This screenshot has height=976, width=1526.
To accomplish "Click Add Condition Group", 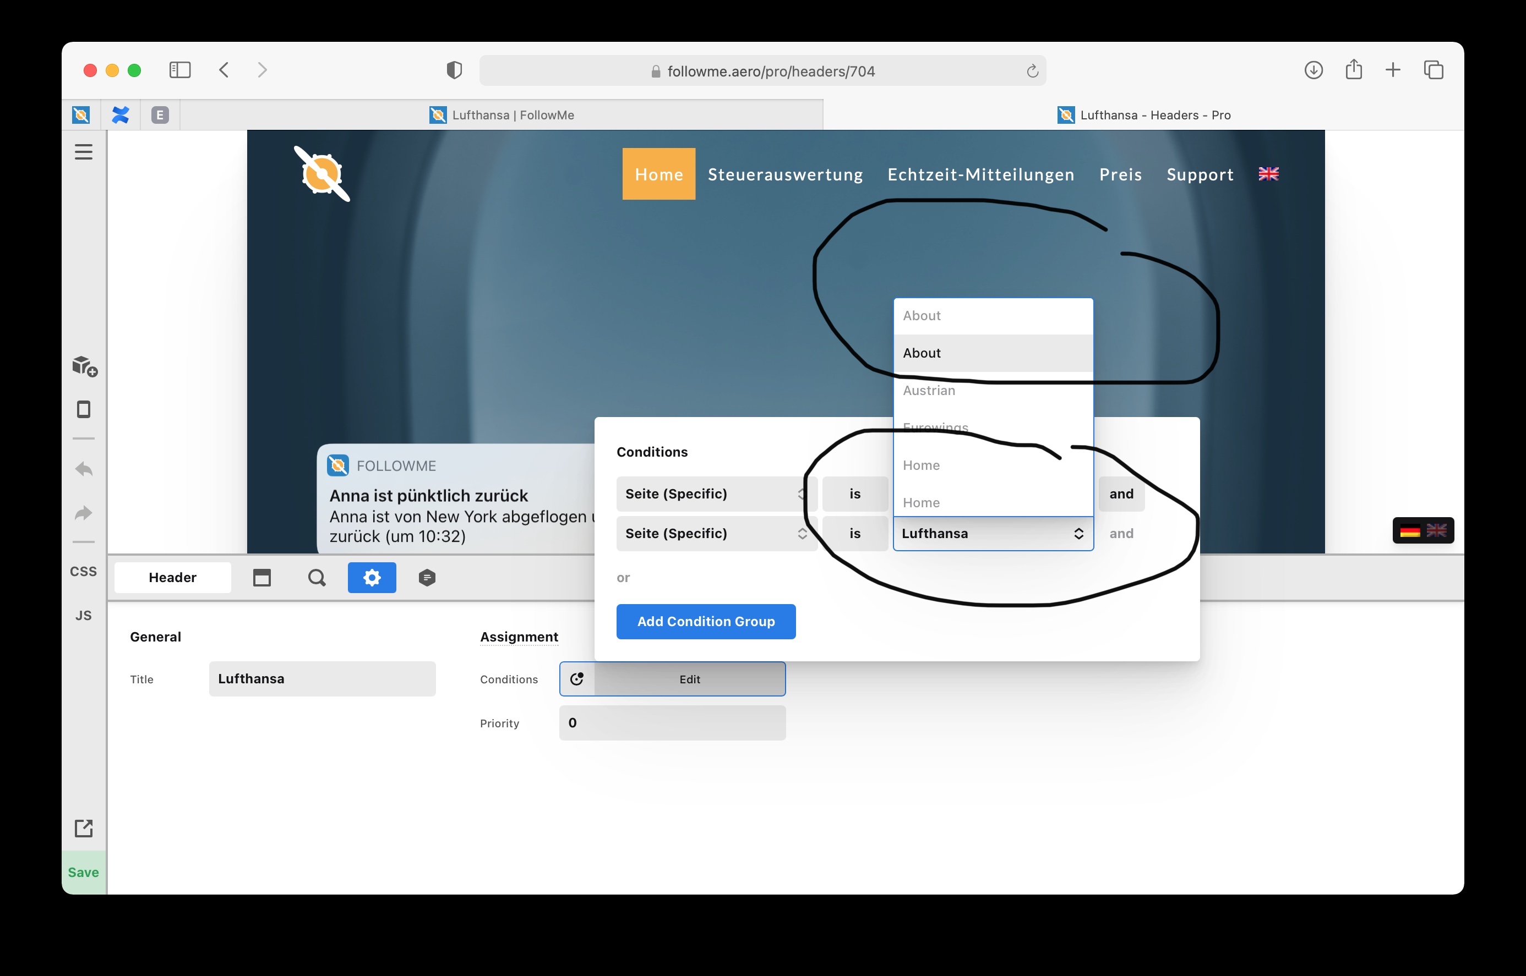I will [x=706, y=622].
